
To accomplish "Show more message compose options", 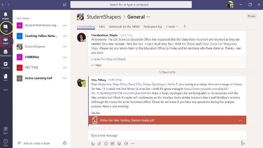I will [133, 143].
